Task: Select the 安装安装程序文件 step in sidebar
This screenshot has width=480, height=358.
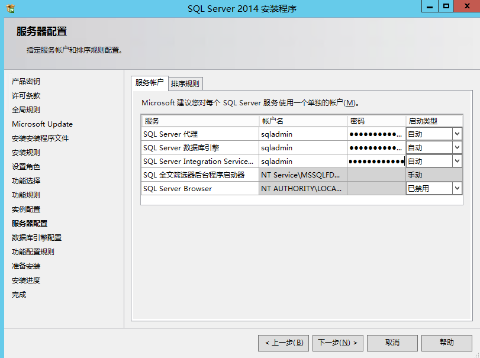Action: coord(40,138)
